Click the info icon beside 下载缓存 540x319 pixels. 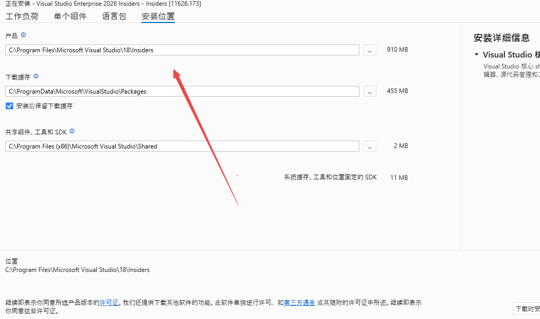point(36,76)
